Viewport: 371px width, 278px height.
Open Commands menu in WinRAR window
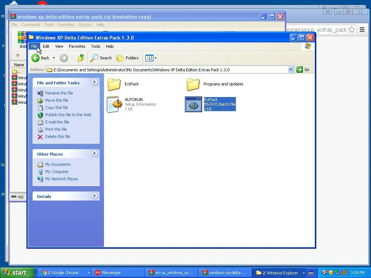(x=31, y=25)
